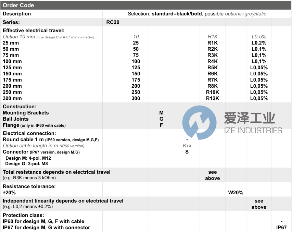
Task: Click the 'see above' total resistance note
Action: pyautogui.click(x=212, y=175)
